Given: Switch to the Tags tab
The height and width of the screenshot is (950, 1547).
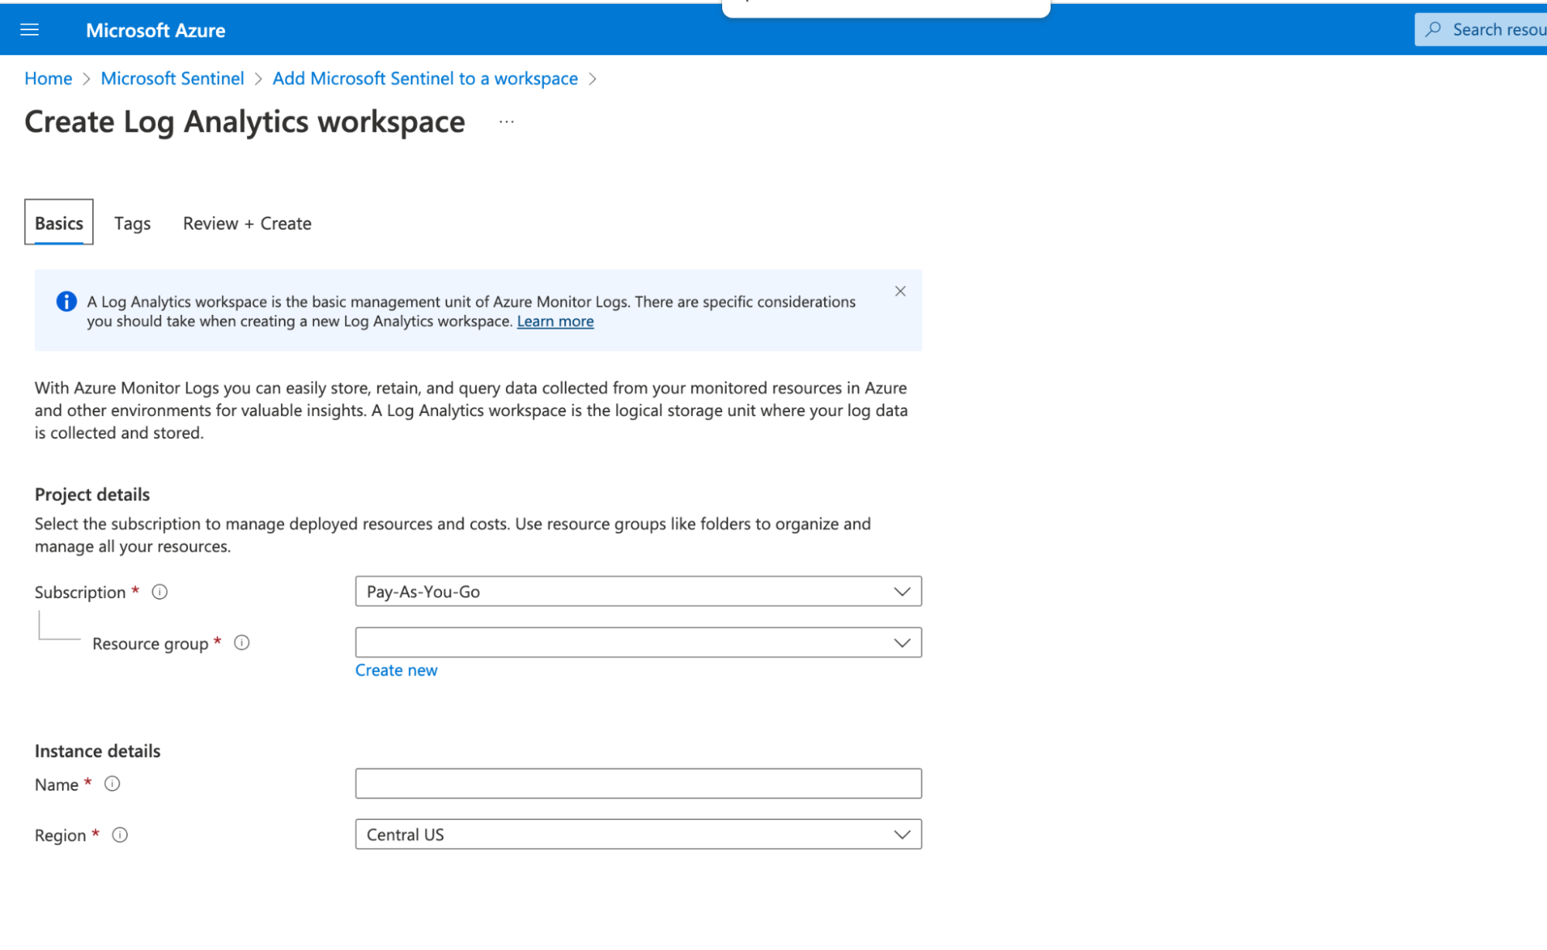Looking at the screenshot, I should pos(132,222).
